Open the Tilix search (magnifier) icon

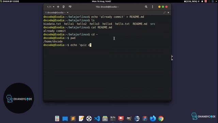click(x=146, y=7)
